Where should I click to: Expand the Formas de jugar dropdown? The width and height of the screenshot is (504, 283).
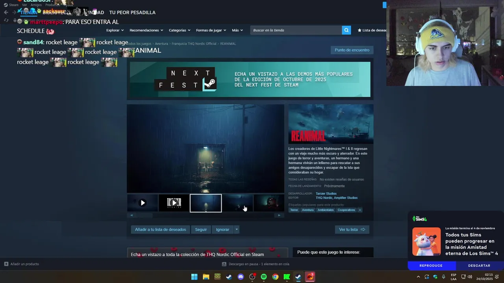pos(211,30)
